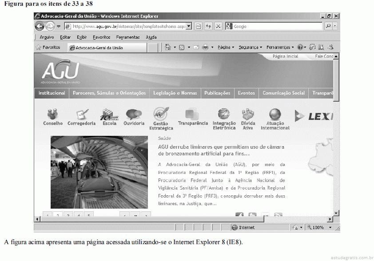Image resolution: width=374 pixels, height=261 pixels.
Task: Click the Saúde category label
Action: [164, 138]
